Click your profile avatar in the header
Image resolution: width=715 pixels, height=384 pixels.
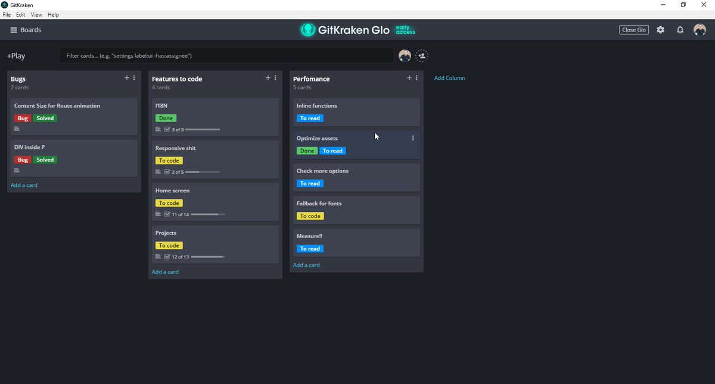(700, 29)
